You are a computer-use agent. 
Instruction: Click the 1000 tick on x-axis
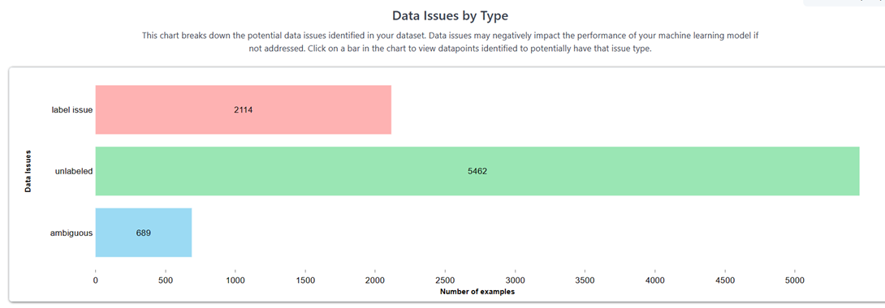(235, 279)
